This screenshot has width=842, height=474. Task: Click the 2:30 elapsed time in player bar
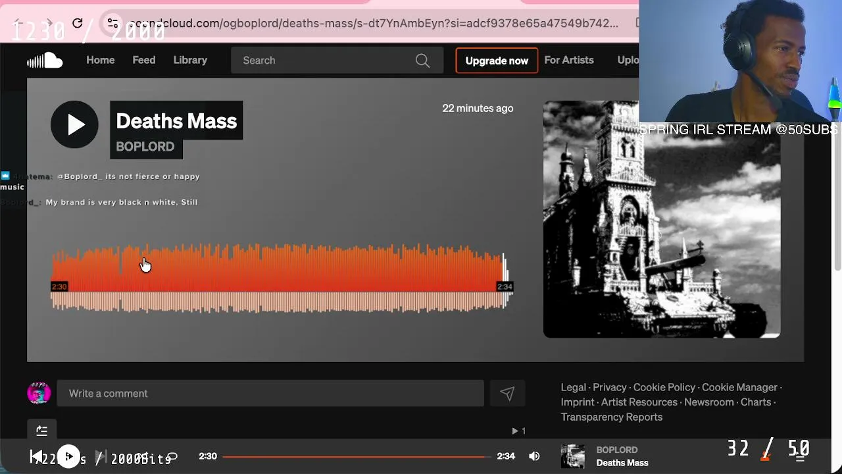pos(208,456)
